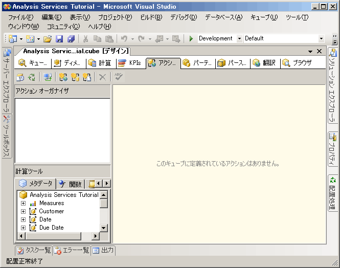Click the Redo arrow icon

point(142,39)
